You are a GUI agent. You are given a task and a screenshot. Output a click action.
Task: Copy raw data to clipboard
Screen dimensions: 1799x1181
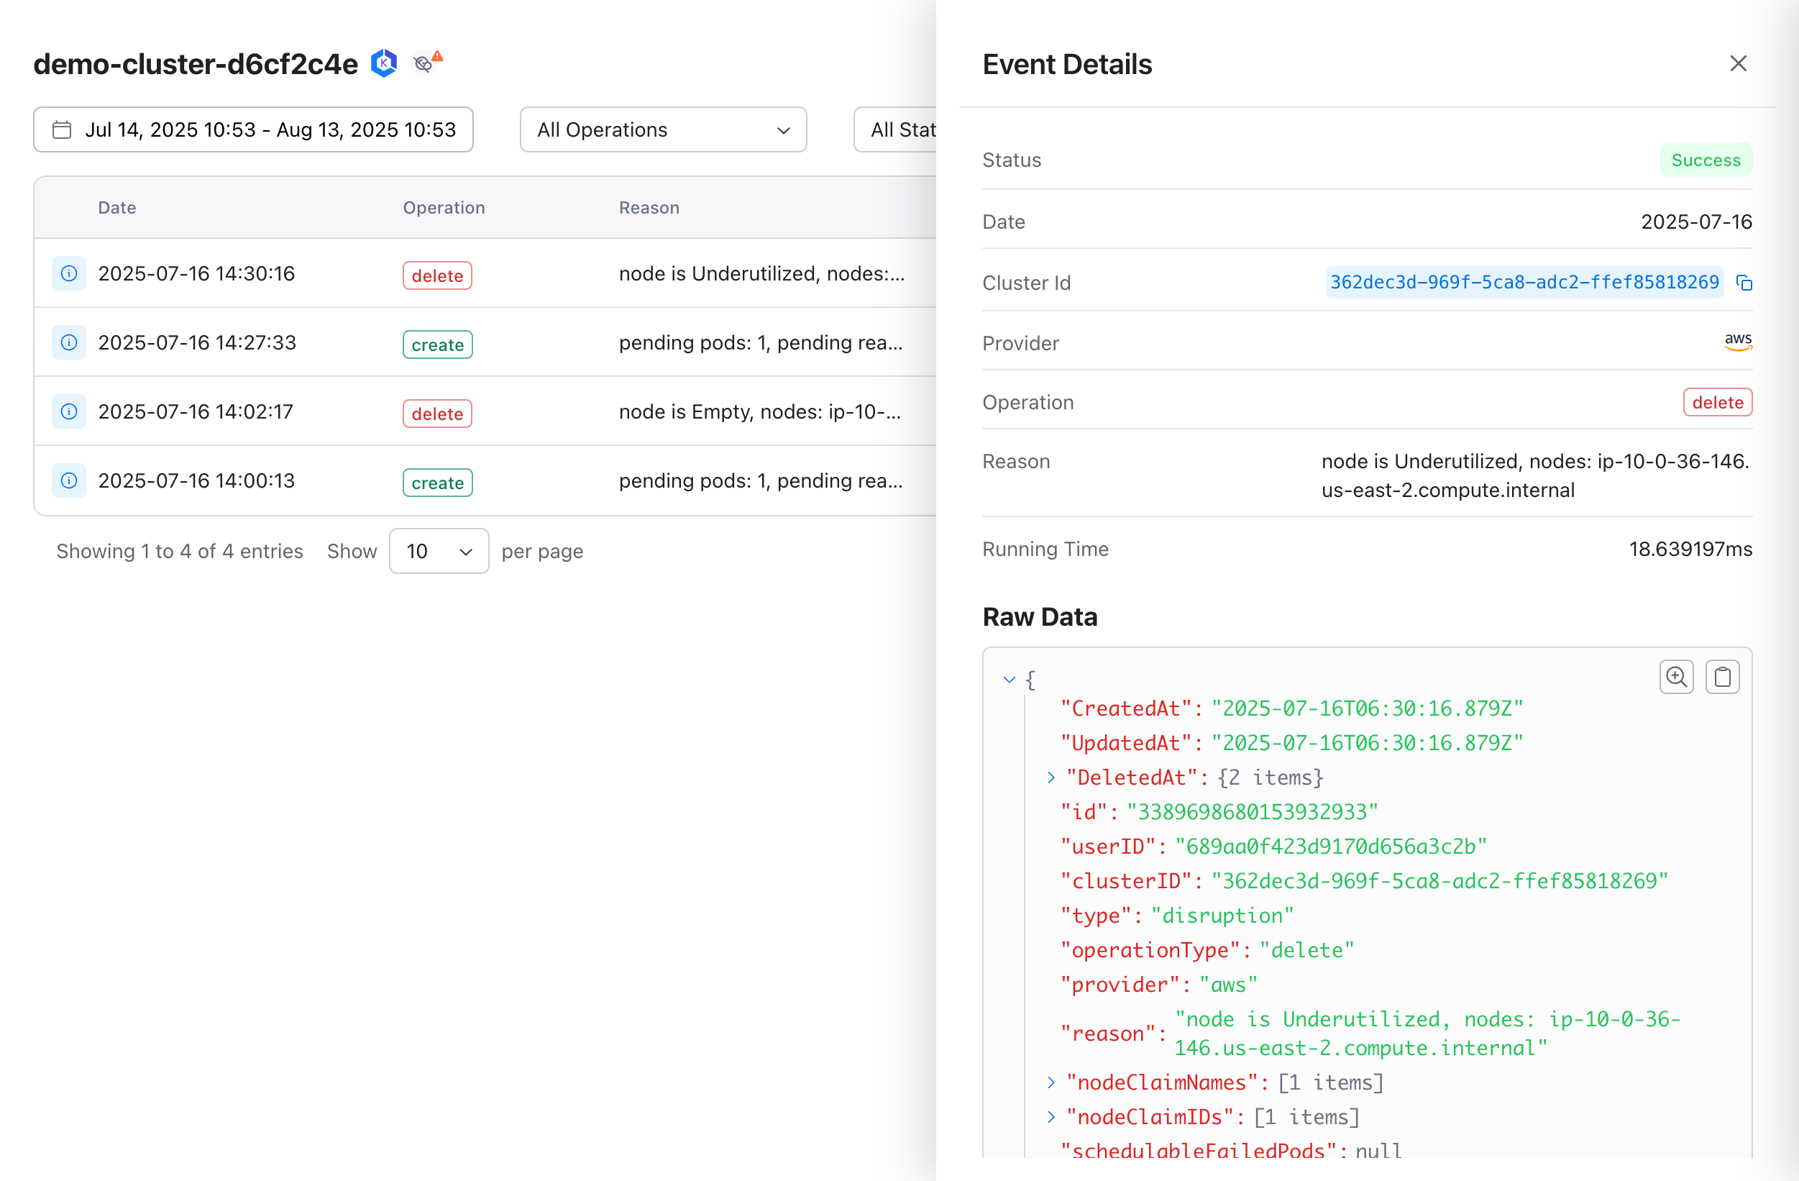[1722, 677]
